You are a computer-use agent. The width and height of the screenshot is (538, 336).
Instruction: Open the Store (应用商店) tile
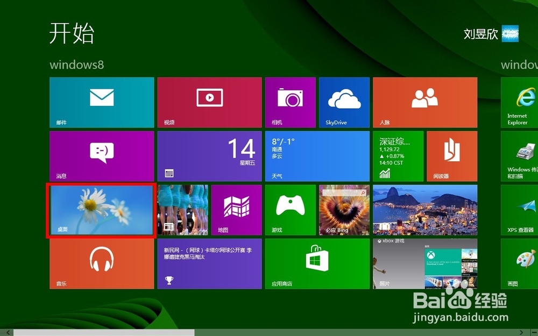(317, 263)
